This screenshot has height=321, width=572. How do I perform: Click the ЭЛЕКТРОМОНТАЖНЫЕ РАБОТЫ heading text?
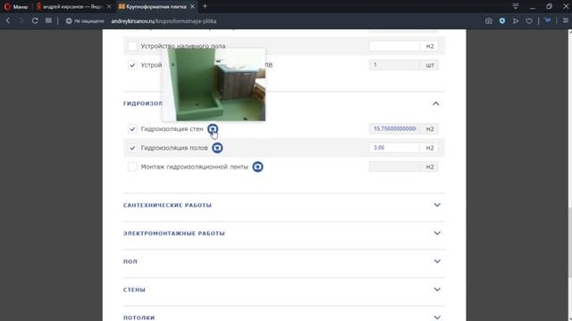tap(174, 234)
